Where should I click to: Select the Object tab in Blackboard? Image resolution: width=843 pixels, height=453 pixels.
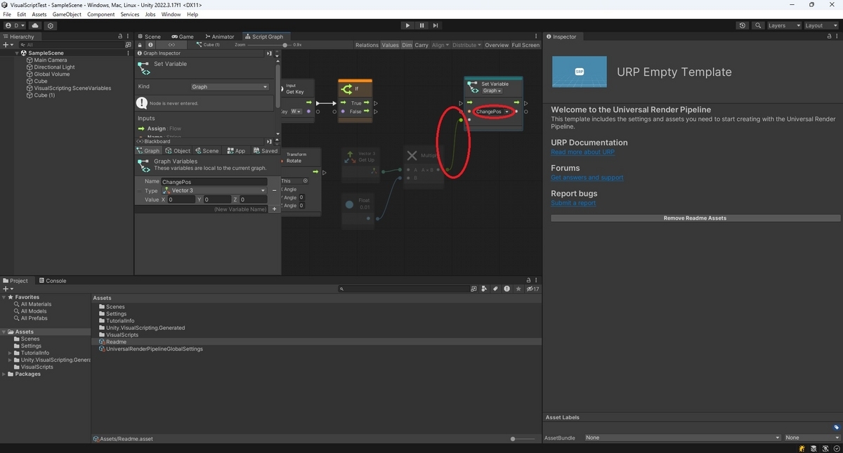coord(178,151)
